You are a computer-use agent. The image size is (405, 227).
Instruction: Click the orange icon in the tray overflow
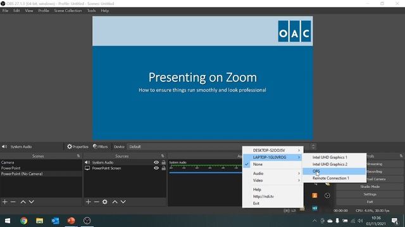pos(315,195)
